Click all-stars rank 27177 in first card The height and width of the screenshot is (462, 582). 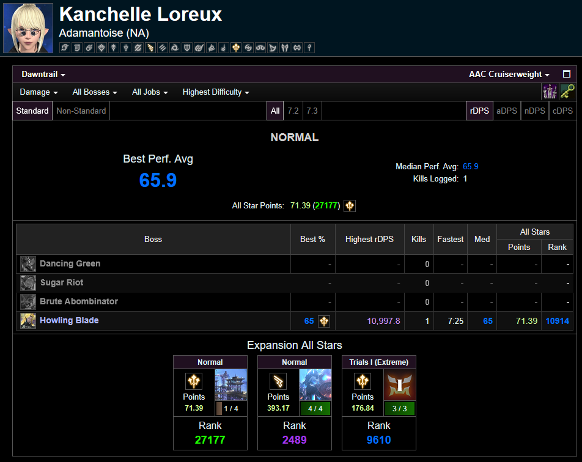point(210,440)
